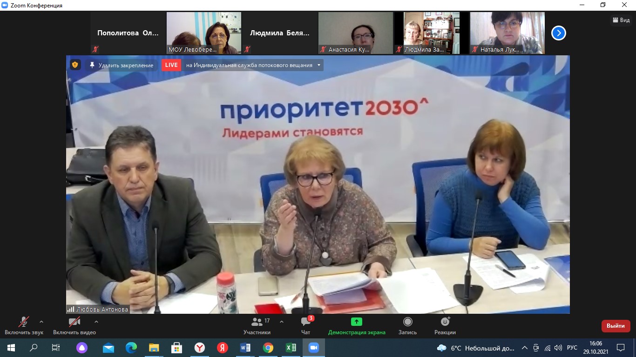This screenshot has width=636, height=357.
Task: Open the Чат chat panel
Action: click(x=306, y=326)
